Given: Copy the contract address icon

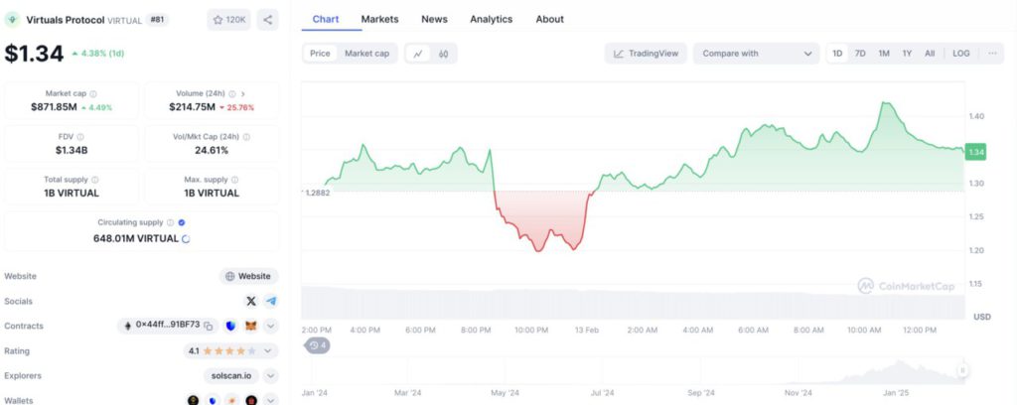Looking at the screenshot, I should tap(209, 326).
